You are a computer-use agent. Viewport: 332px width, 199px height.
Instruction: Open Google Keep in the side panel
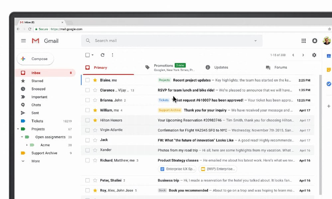(328, 70)
